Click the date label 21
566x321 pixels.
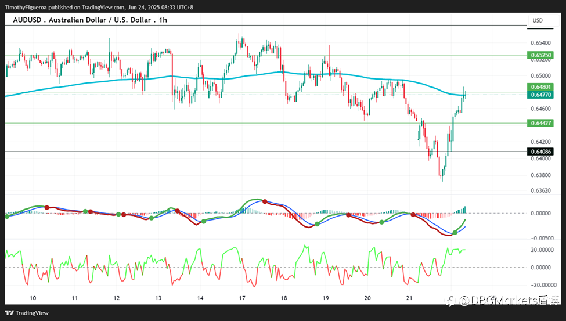pos(409,298)
